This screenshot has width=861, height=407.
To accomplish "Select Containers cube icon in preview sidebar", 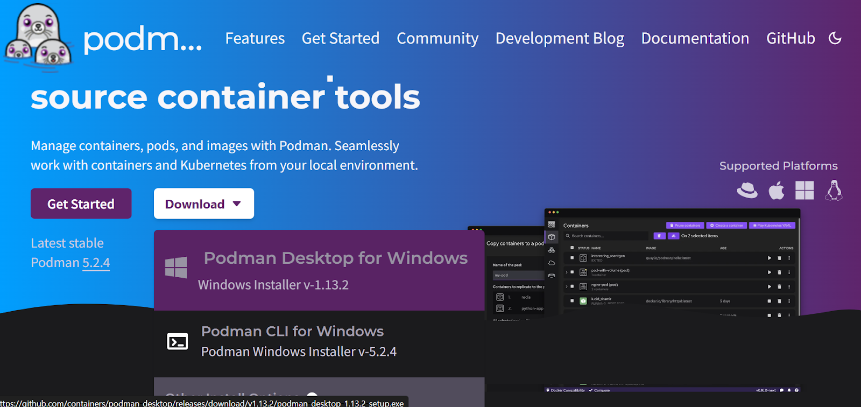I will click(552, 237).
